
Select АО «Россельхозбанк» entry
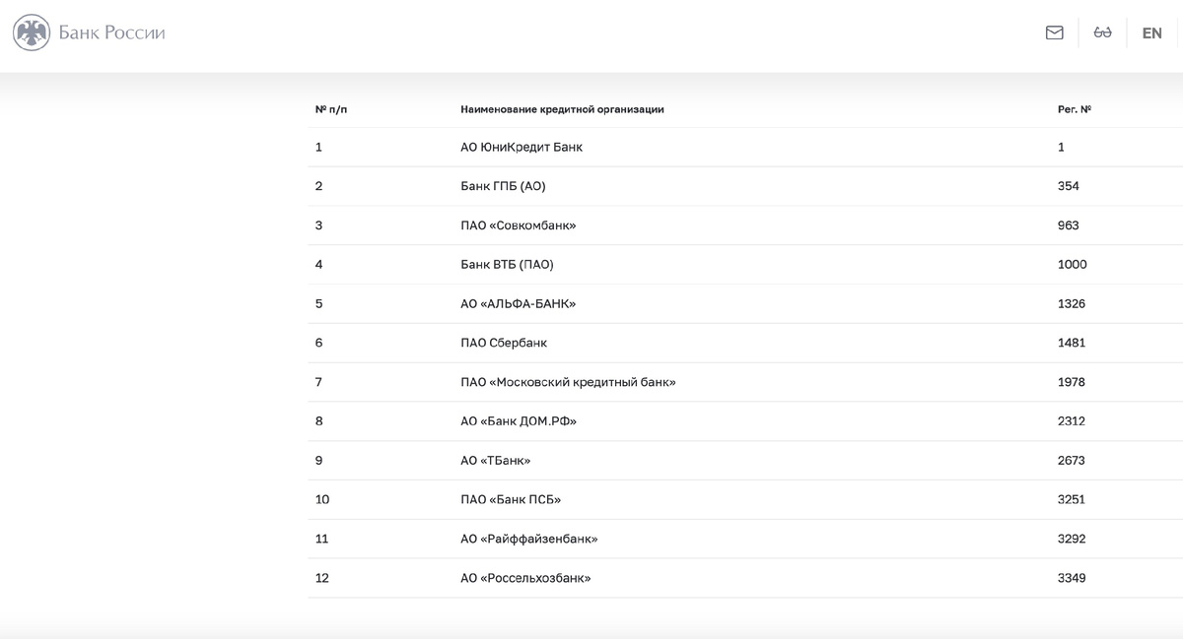tap(525, 578)
